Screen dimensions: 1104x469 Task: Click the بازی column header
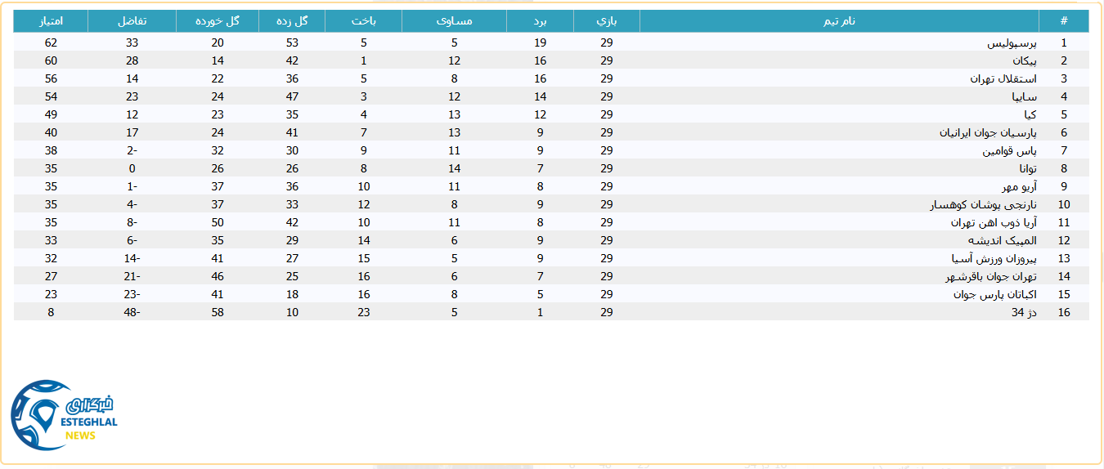click(606, 20)
